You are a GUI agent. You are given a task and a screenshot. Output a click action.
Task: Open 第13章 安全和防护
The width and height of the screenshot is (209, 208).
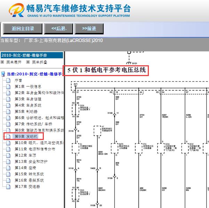click(31, 161)
